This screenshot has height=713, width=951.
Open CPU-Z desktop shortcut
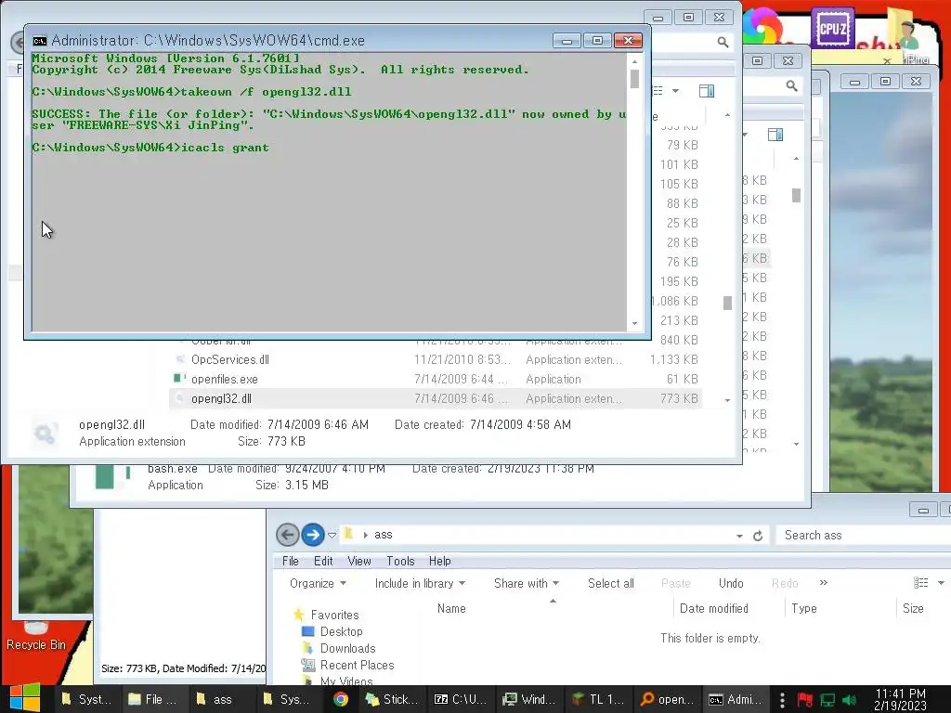coord(832,27)
